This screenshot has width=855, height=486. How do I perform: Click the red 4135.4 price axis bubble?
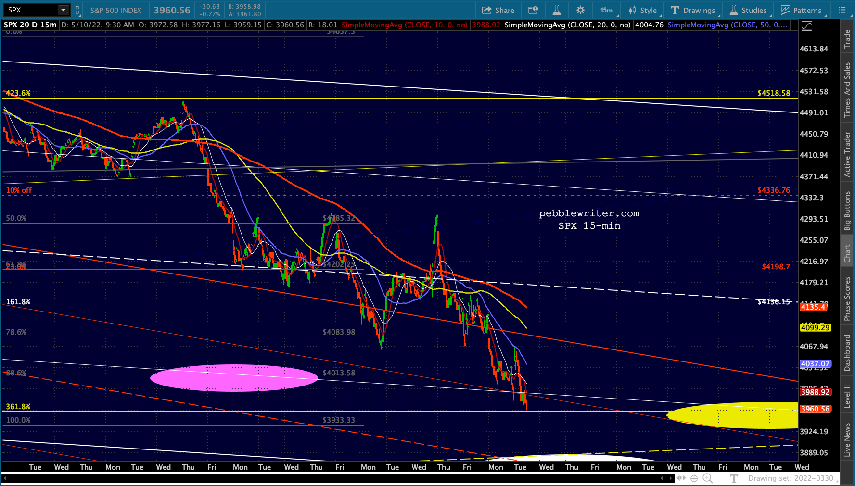pos(813,307)
